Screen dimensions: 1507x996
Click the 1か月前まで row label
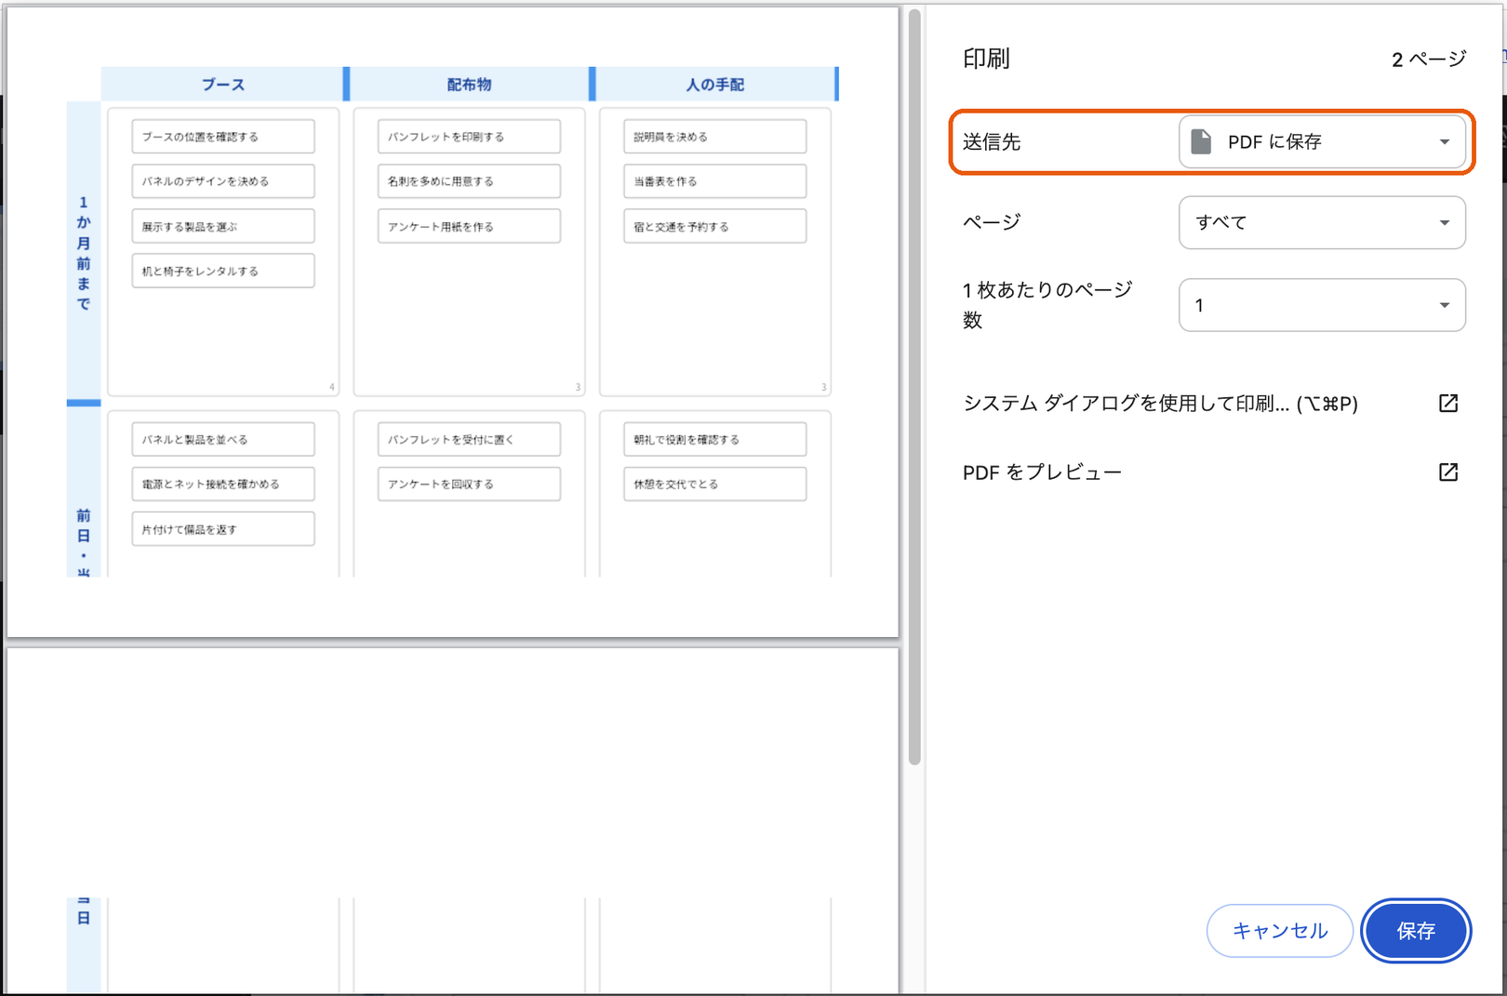point(84,253)
